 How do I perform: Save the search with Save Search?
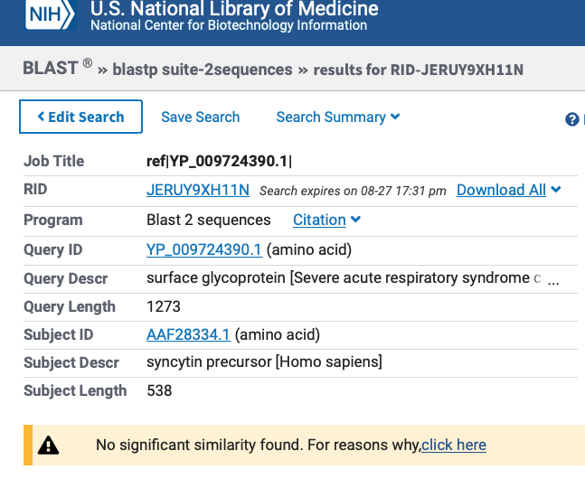point(200,117)
